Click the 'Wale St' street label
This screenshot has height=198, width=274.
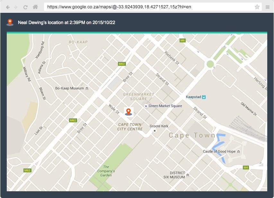114,109
